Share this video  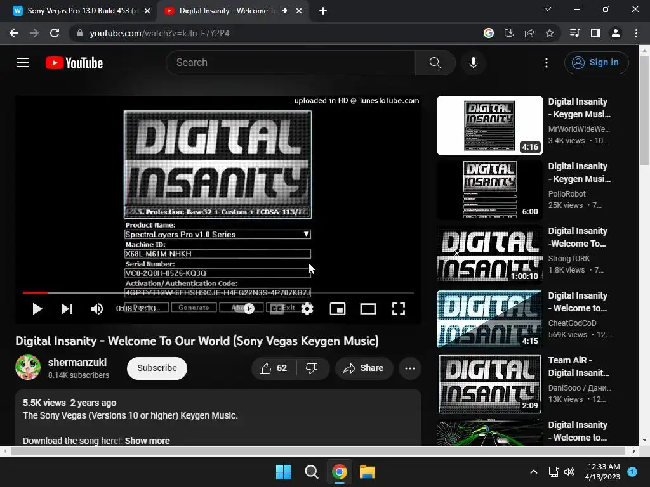coord(364,368)
